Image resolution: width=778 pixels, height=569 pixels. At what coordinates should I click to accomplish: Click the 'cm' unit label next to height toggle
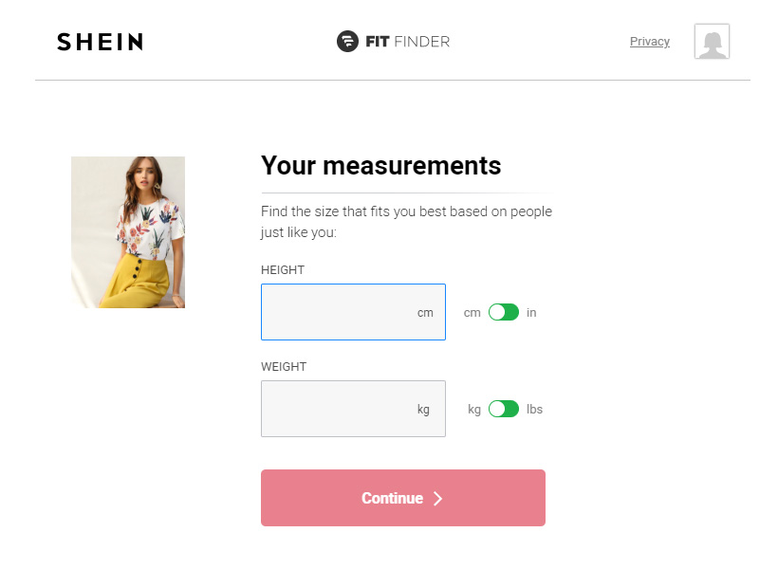(x=472, y=312)
